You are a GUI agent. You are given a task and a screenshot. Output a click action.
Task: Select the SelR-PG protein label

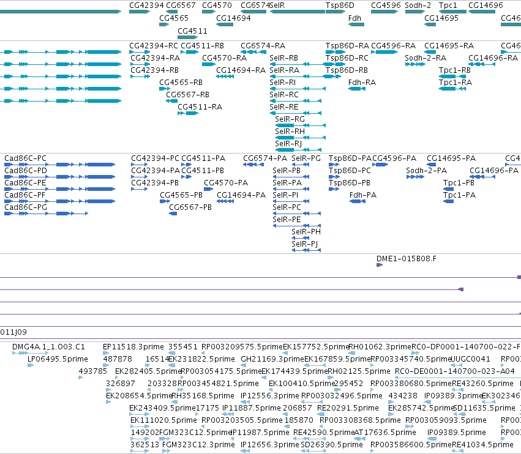point(306,158)
